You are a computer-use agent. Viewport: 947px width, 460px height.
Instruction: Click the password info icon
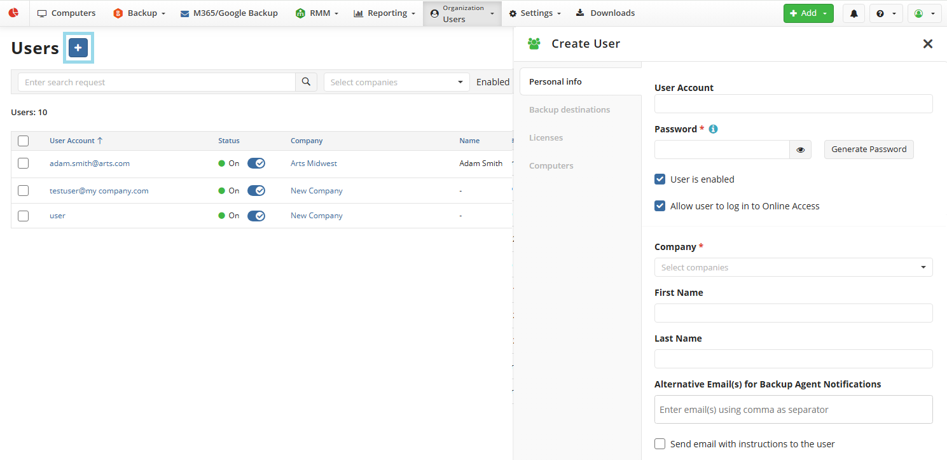click(713, 129)
